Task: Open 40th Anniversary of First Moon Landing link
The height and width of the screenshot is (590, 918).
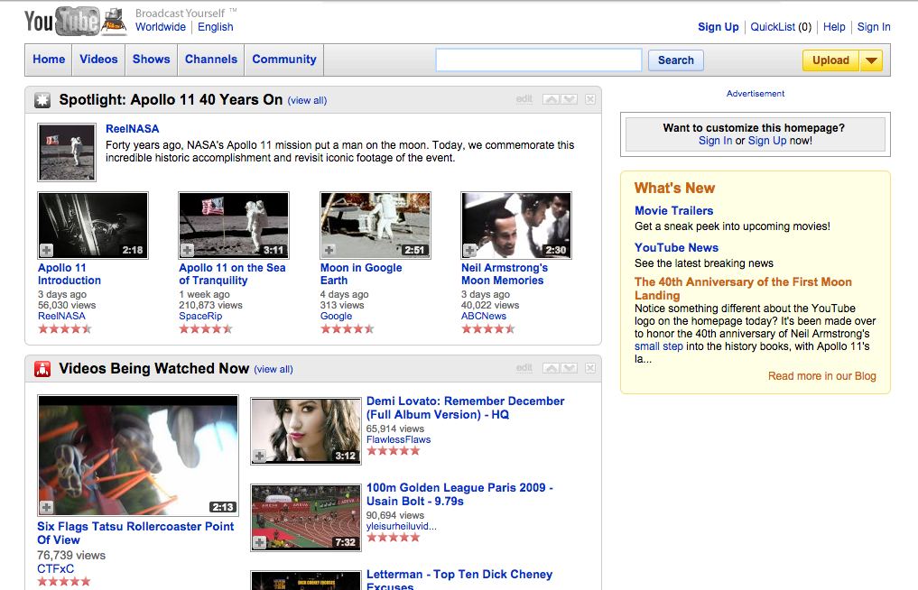Action: pyautogui.click(x=743, y=289)
